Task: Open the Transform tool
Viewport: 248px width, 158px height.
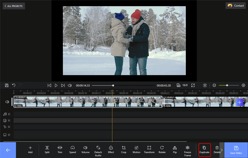Action: coord(149,150)
